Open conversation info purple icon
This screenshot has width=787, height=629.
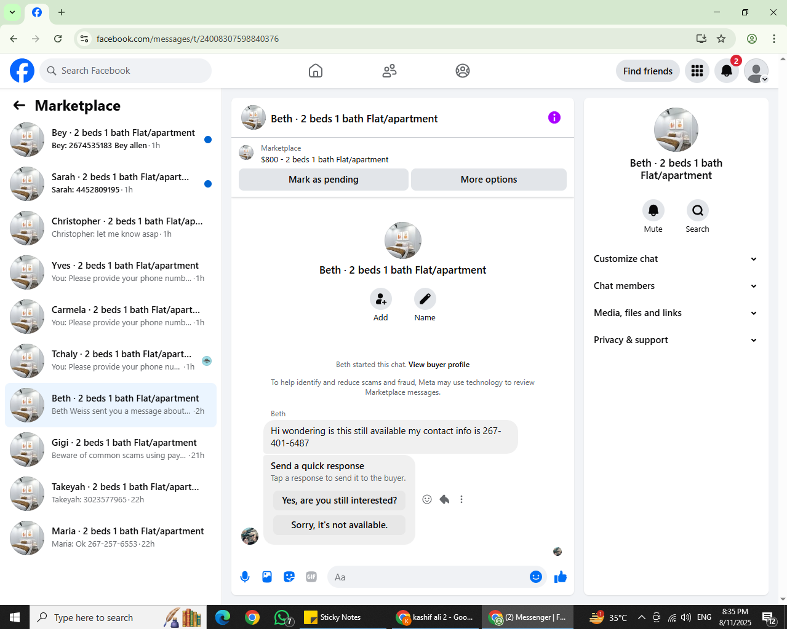pos(554,117)
